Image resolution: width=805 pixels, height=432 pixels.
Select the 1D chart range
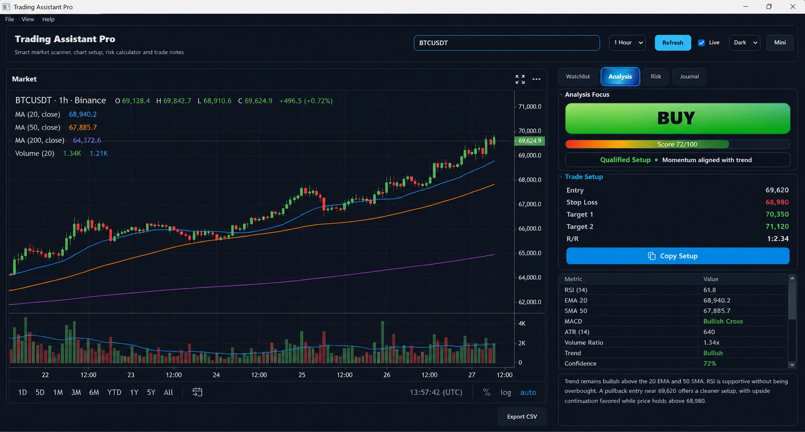click(x=22, y=392)
